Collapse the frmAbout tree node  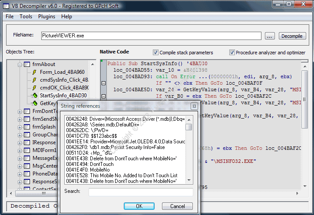(x=20, y=64)
